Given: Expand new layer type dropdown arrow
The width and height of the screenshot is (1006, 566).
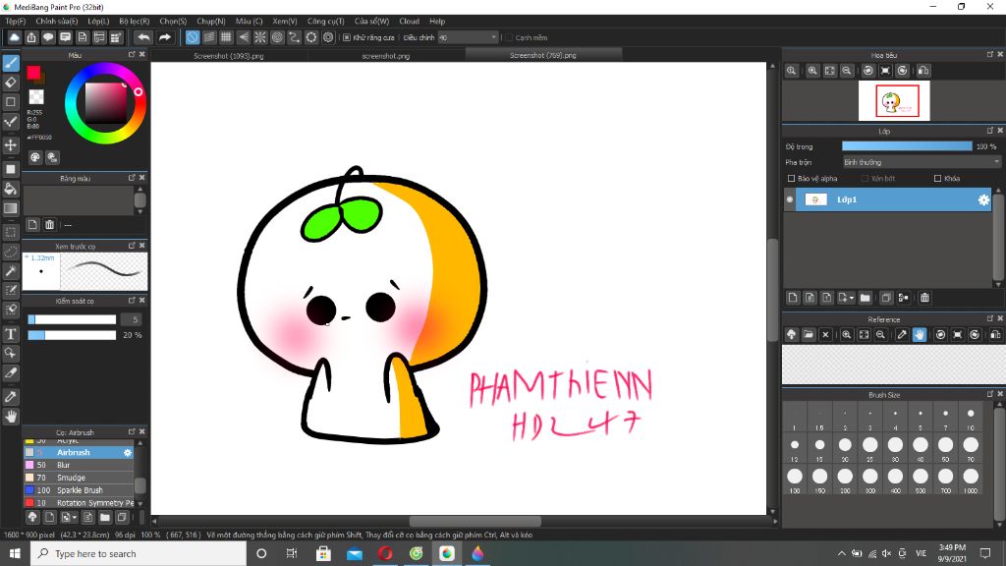Looking at the screenshot, I should tap(852, 298).
